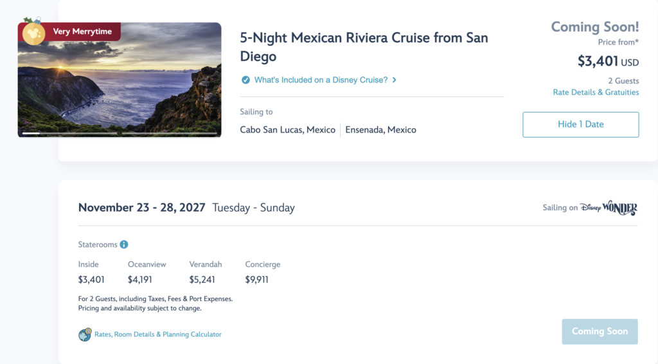The image size is (658, 364).
Task: Click the chevron arrow after What's Included link
Action: [x=394, y=80]
